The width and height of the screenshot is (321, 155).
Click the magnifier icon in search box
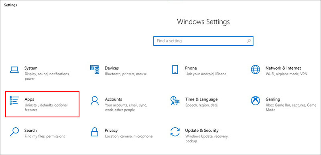point(249,41)
